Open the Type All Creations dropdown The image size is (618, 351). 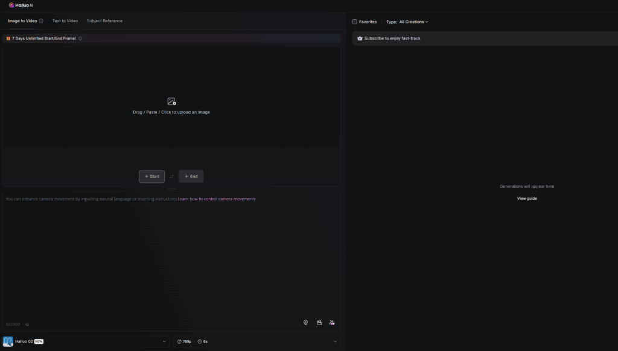(413, 22)
